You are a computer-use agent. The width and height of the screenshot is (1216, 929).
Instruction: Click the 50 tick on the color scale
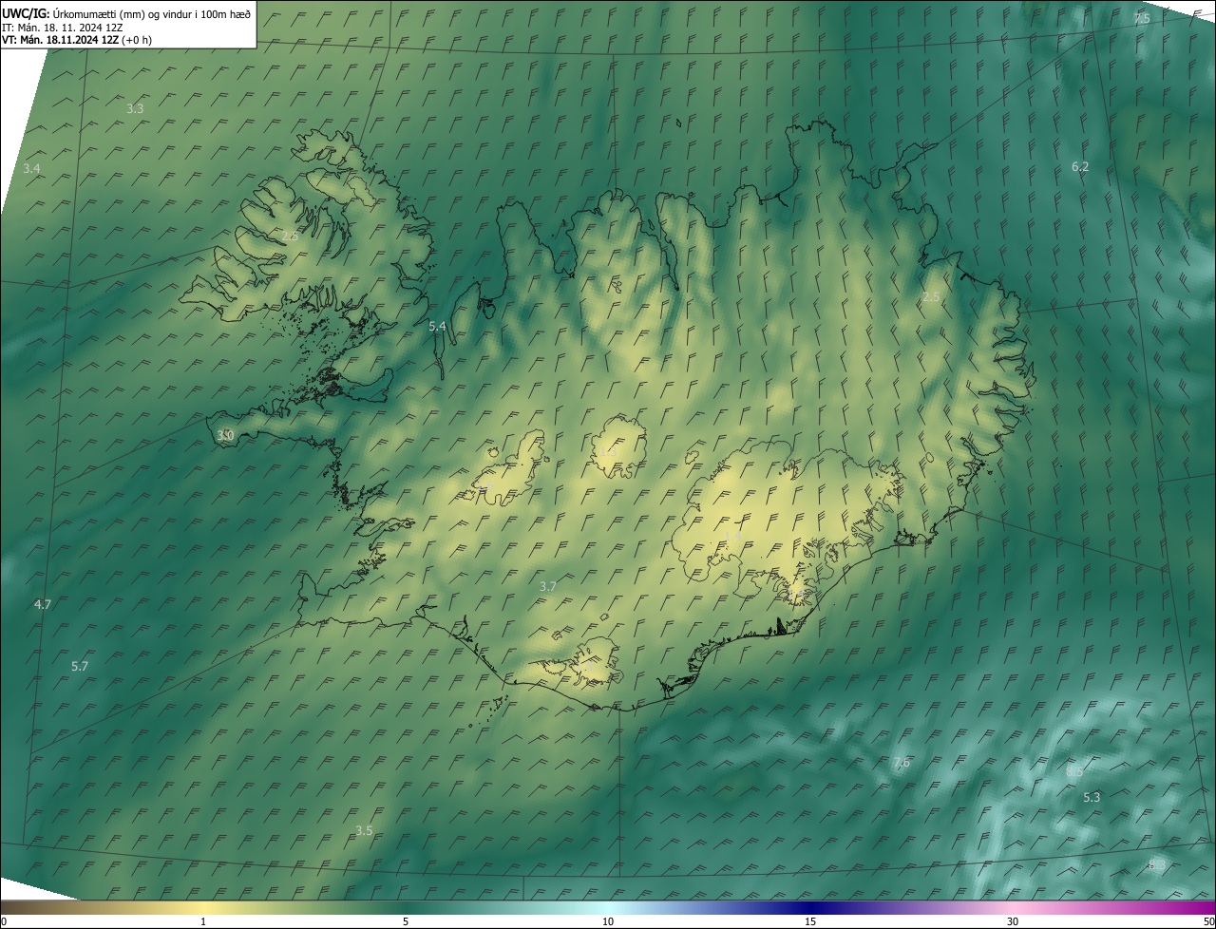[1208, 921]
